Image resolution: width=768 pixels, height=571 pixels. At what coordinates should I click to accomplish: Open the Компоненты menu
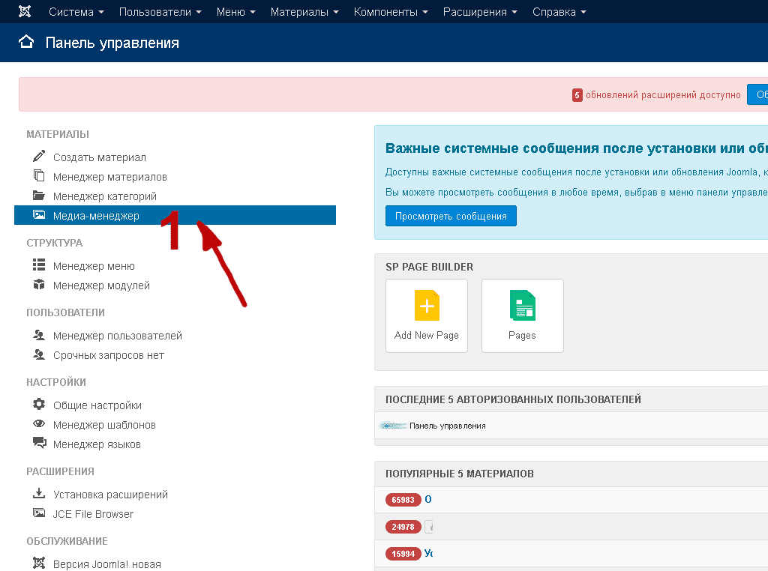coord(391,12)
